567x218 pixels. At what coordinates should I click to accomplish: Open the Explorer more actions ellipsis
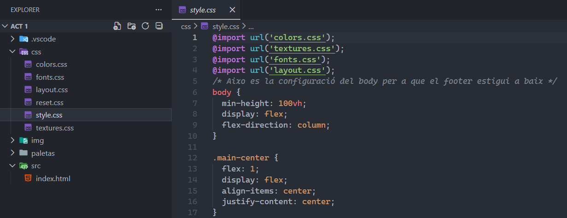(158, 10)
